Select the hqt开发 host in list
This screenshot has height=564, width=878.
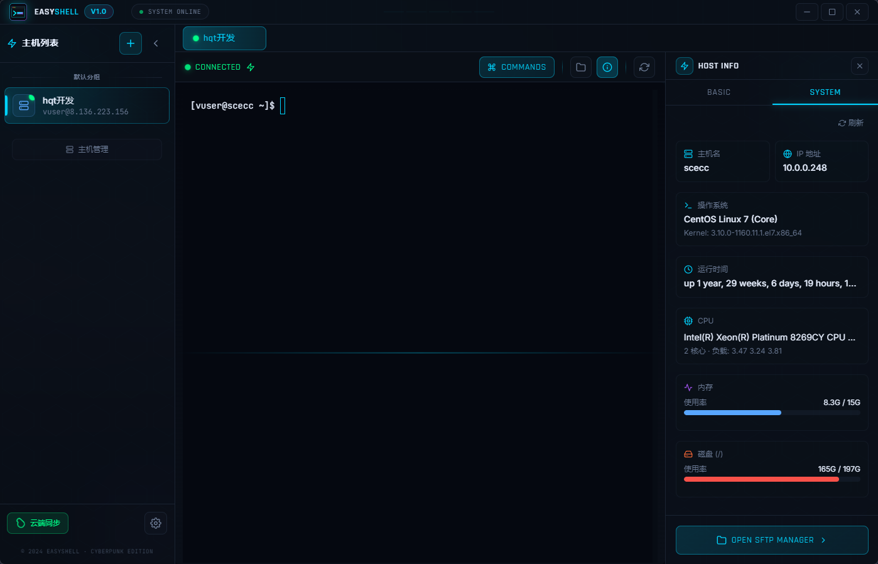coord(87,106)
